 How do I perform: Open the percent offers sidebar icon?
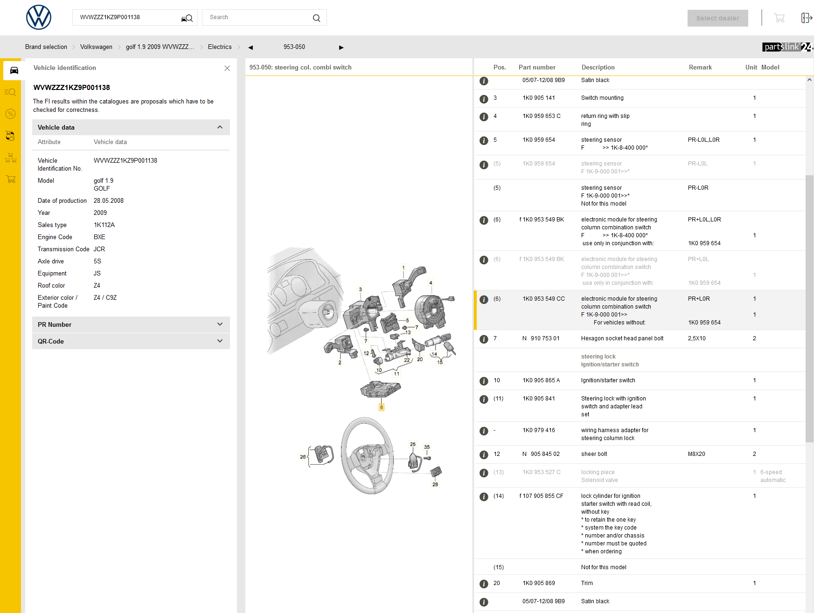[x=10, y=114]
